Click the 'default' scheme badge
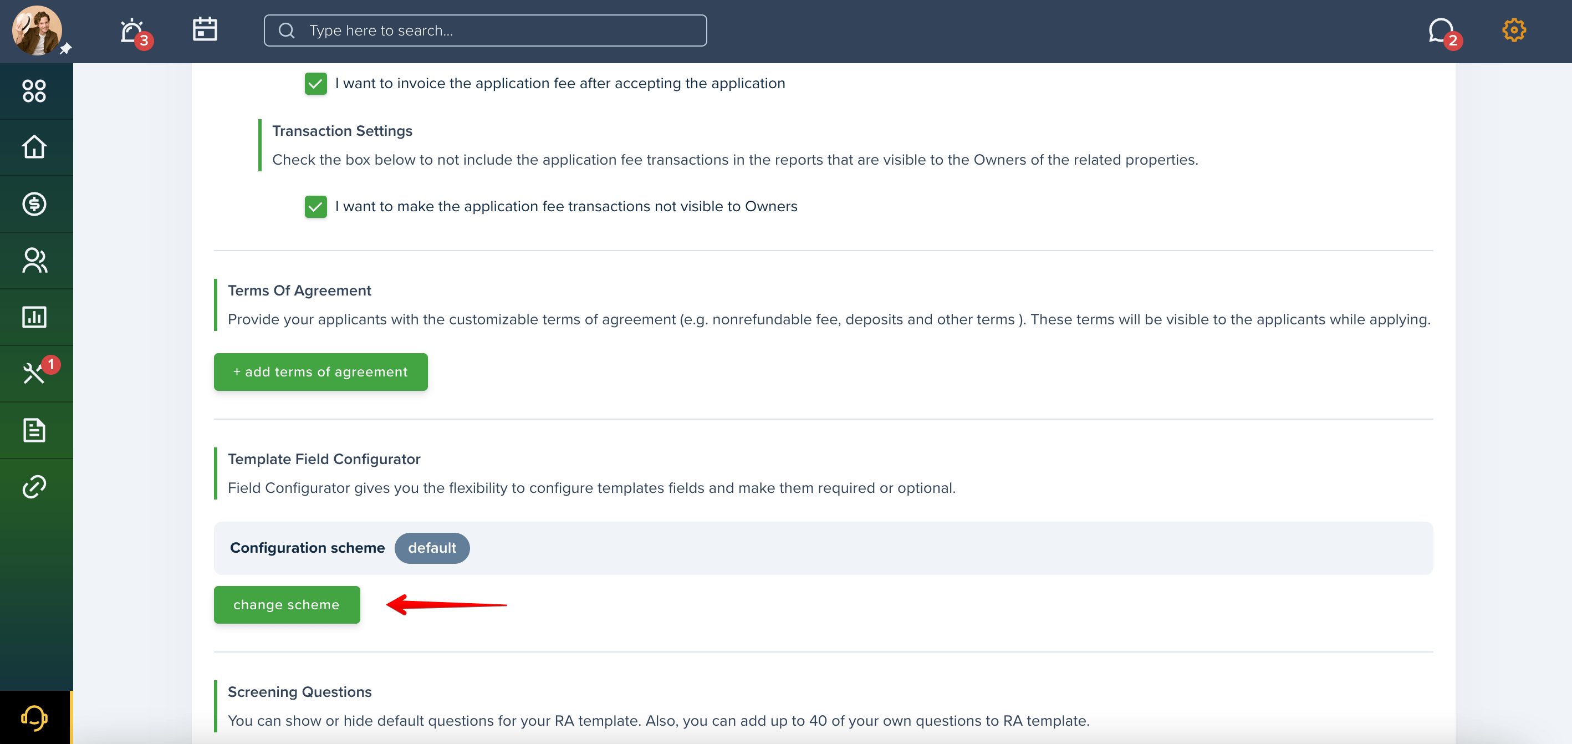1572x744 pixels. (432, 548)
